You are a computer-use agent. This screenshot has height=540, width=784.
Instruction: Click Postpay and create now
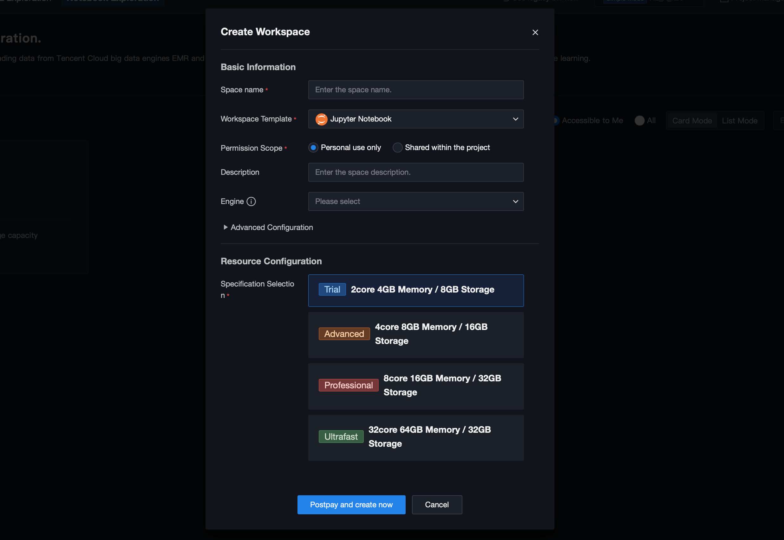coord(351,504)
